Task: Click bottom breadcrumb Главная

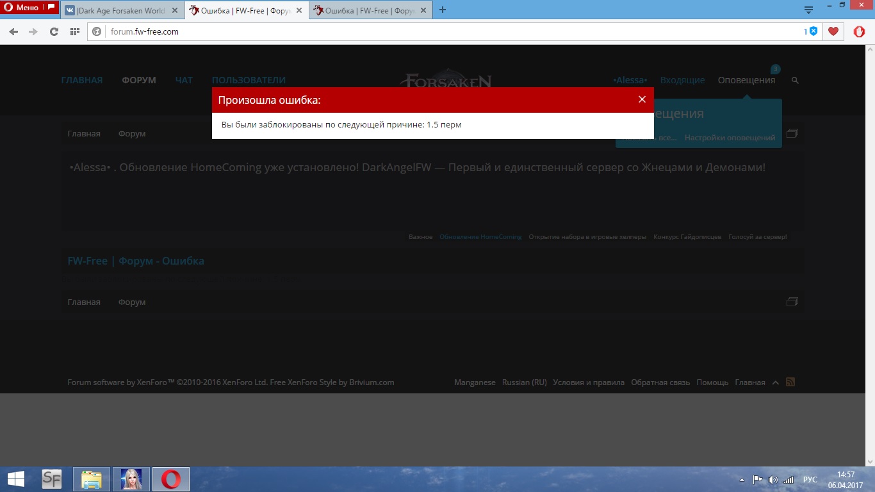Action: (84, 302)
